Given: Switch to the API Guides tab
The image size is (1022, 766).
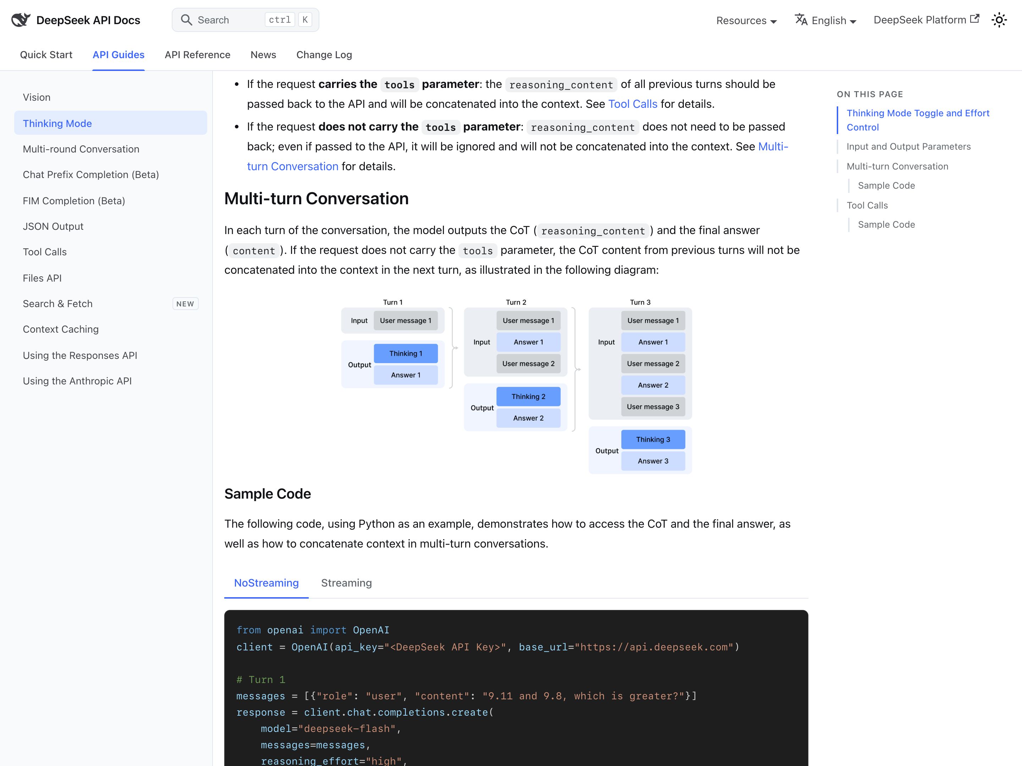Looking at the screenshot, I should tap(118, 55).
